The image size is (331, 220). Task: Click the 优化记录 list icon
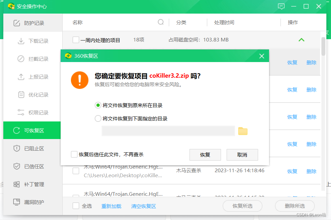(21, 95)
